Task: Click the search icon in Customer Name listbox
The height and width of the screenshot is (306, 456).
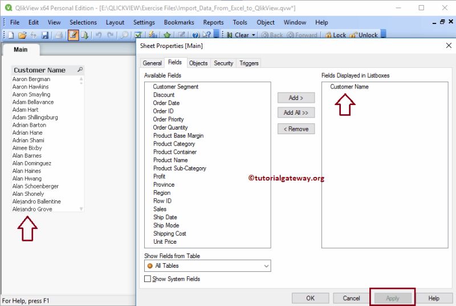Action: click(x=80, y=70)
